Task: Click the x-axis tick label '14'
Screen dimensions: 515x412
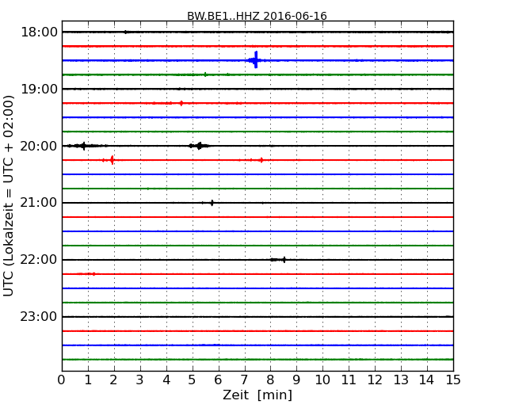Action: 426,380
